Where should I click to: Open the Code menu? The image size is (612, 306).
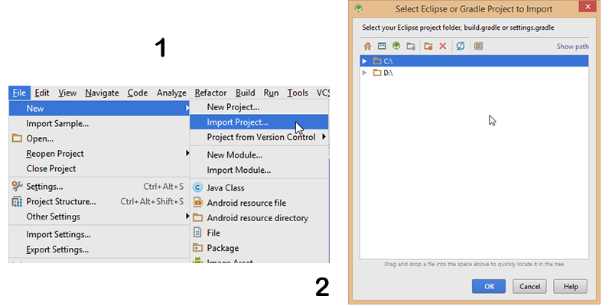pos(138,93)
